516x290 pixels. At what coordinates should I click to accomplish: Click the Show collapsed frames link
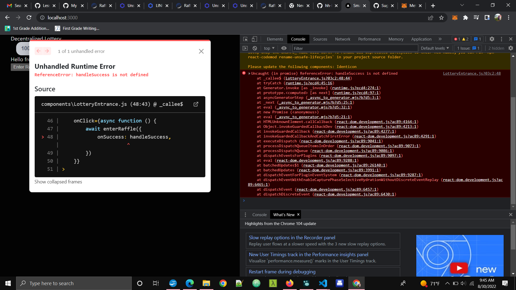pos(58,182)
